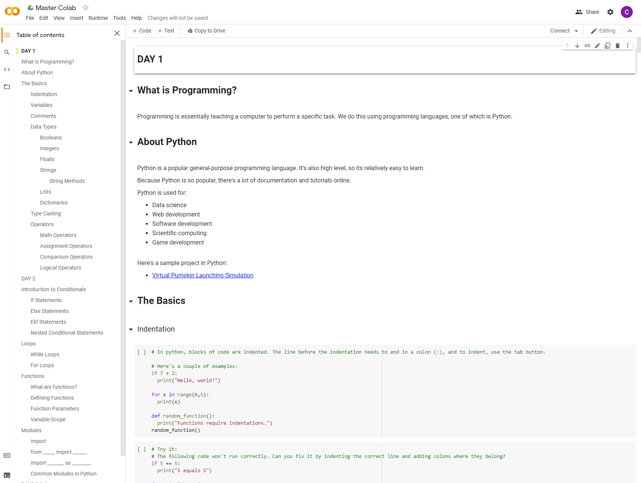This screenshot has height=483, width=641.
Task: Jump to Dictionaries in table of contents
Action: tap(54, 203)
